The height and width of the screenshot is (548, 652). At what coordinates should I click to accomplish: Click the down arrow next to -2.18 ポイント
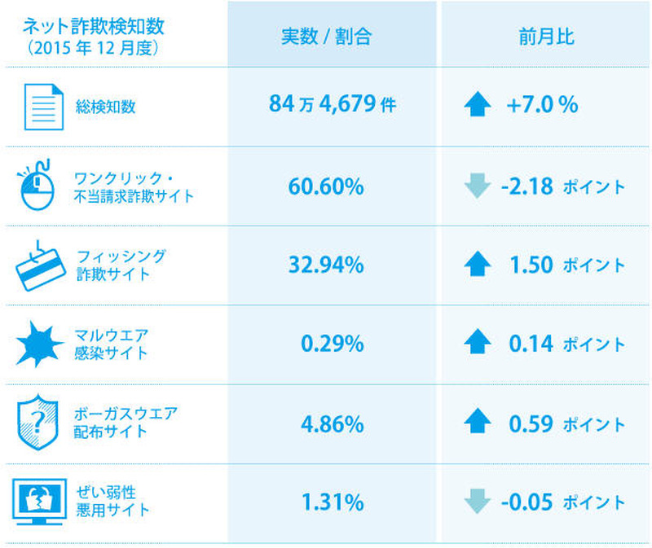tap(477, 186)
